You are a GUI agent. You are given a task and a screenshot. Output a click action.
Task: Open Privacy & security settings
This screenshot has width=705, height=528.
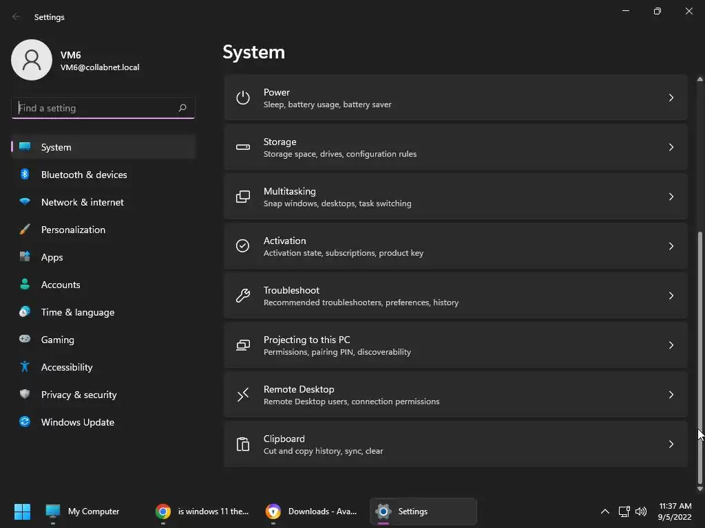pyautogui.click(x=78, y=395)
